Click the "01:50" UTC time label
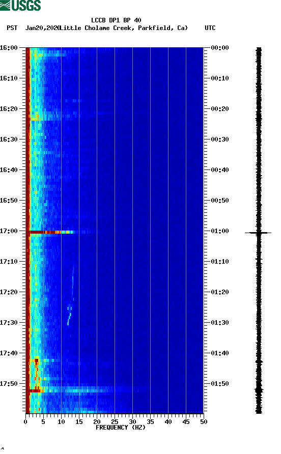This screenshot has height=454, width=281. pyautogui.click(x=220, y=384)
